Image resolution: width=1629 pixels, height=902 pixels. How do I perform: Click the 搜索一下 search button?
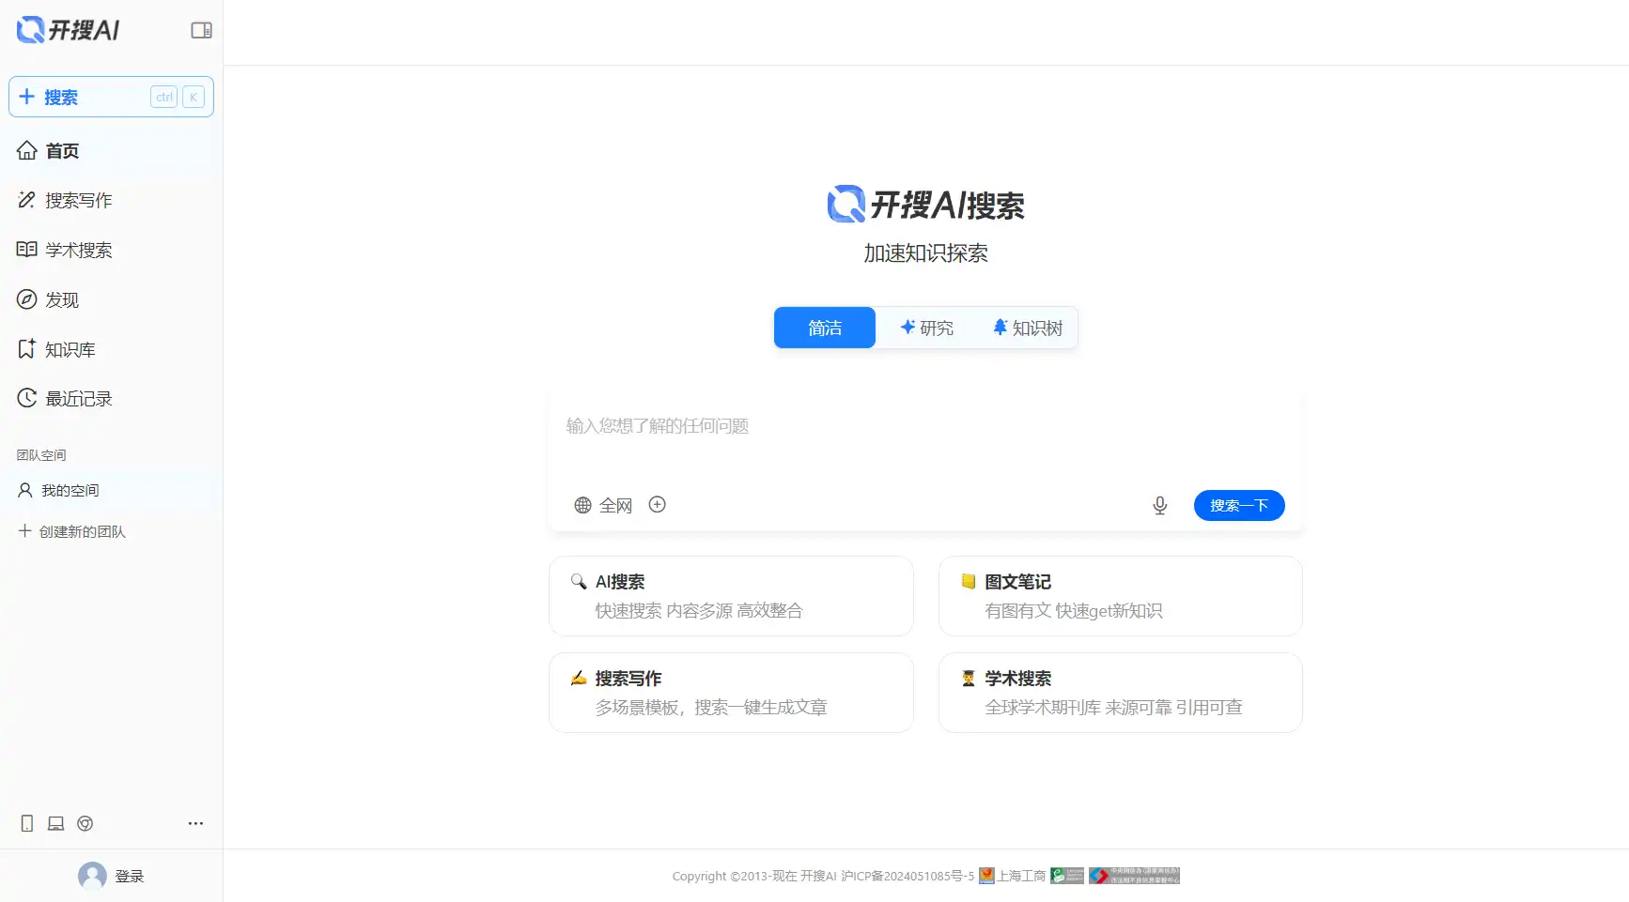1239,505
